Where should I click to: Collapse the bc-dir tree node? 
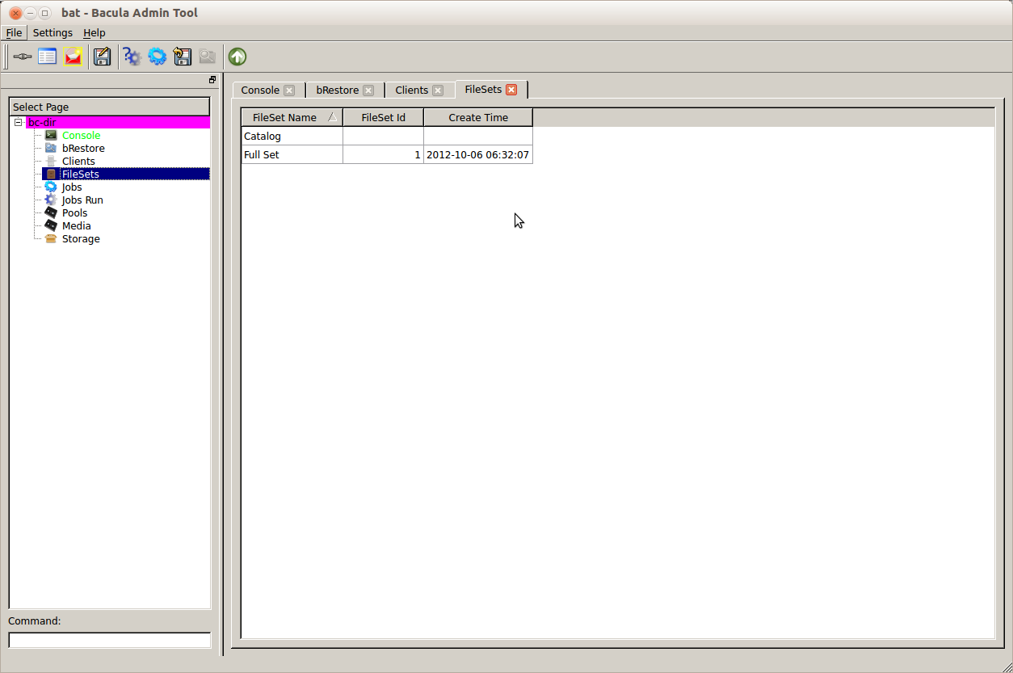coord(18,122)
